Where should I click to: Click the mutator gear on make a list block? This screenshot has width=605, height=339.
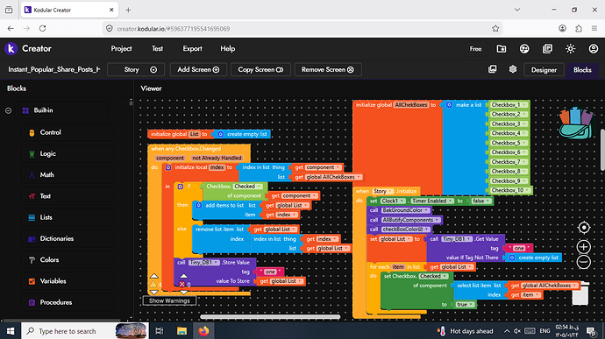click(x=449, y=105)
